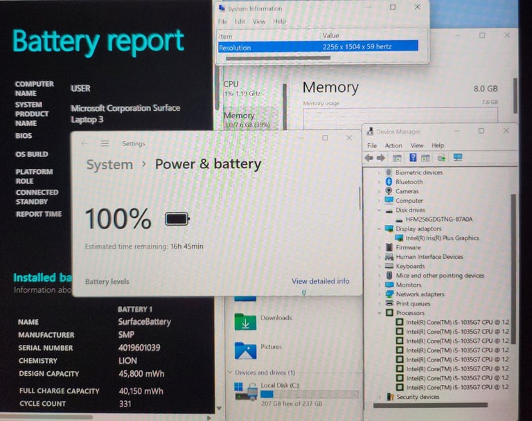
Task: Click Device Manager back arrow toolbar icon
Action: (369, 158)
